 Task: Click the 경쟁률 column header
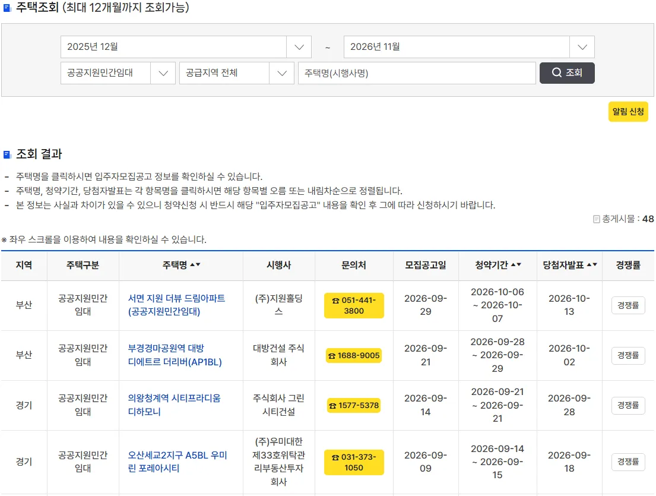tap(628, 265)
